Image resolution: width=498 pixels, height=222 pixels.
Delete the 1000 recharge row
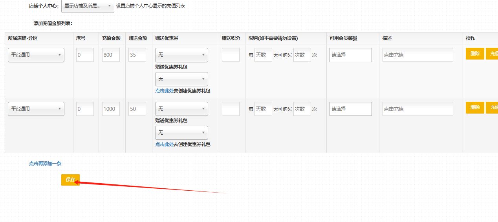475,108
